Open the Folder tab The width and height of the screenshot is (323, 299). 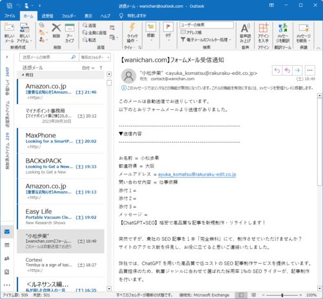[69, 15]
